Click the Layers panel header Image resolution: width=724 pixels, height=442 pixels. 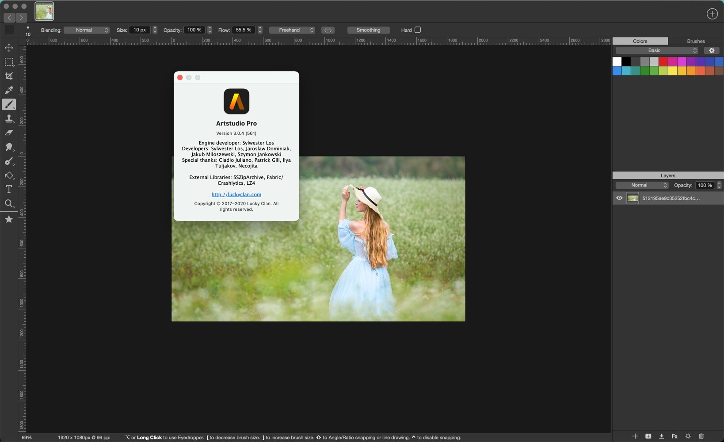coord(668,175)
